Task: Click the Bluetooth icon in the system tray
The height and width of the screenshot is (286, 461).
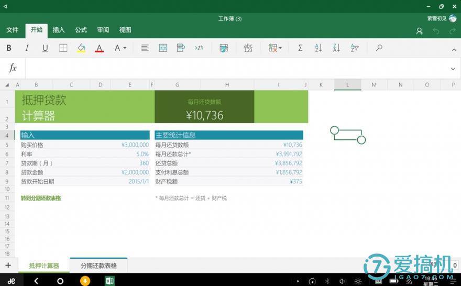Action: tap(327, 282)
